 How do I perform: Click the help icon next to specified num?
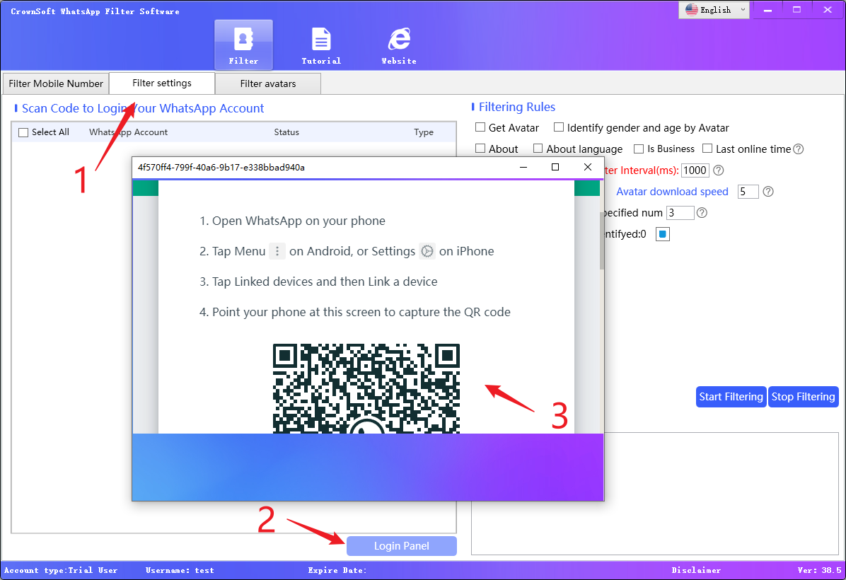[x=702, y=213]
